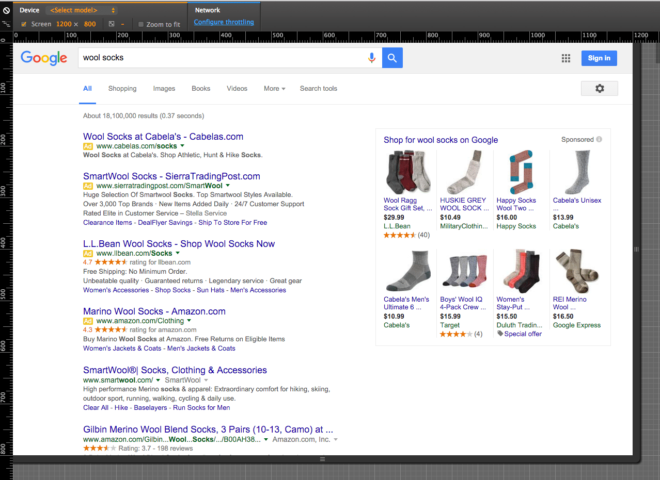660x480 pixels.
Task: Click the screen height value 800
Action: pos(90,24)
